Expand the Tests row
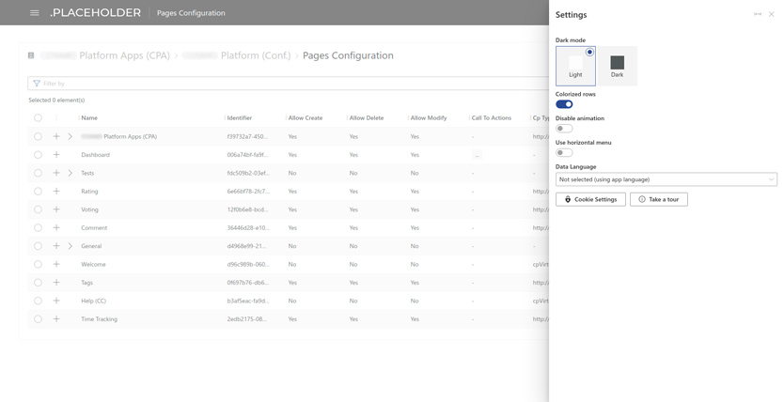The width and height of the screenshot is (784, 402). click(x=71, y=173)
